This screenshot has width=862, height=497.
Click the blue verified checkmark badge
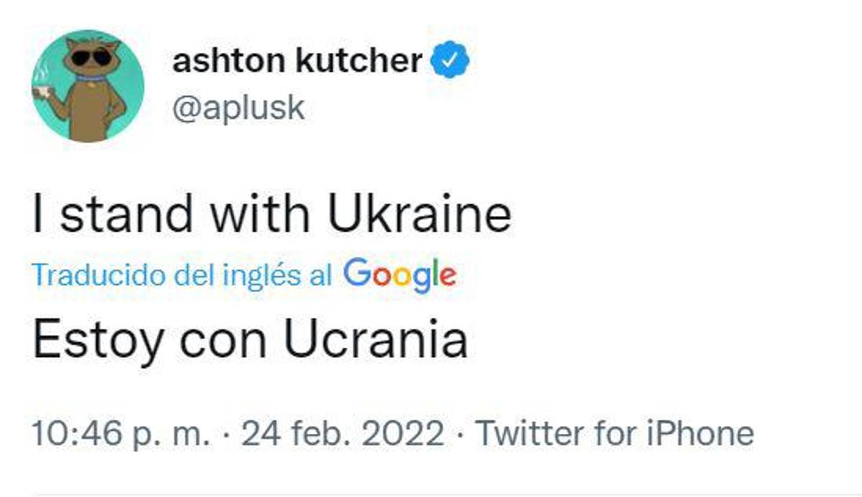pos(450,62)
